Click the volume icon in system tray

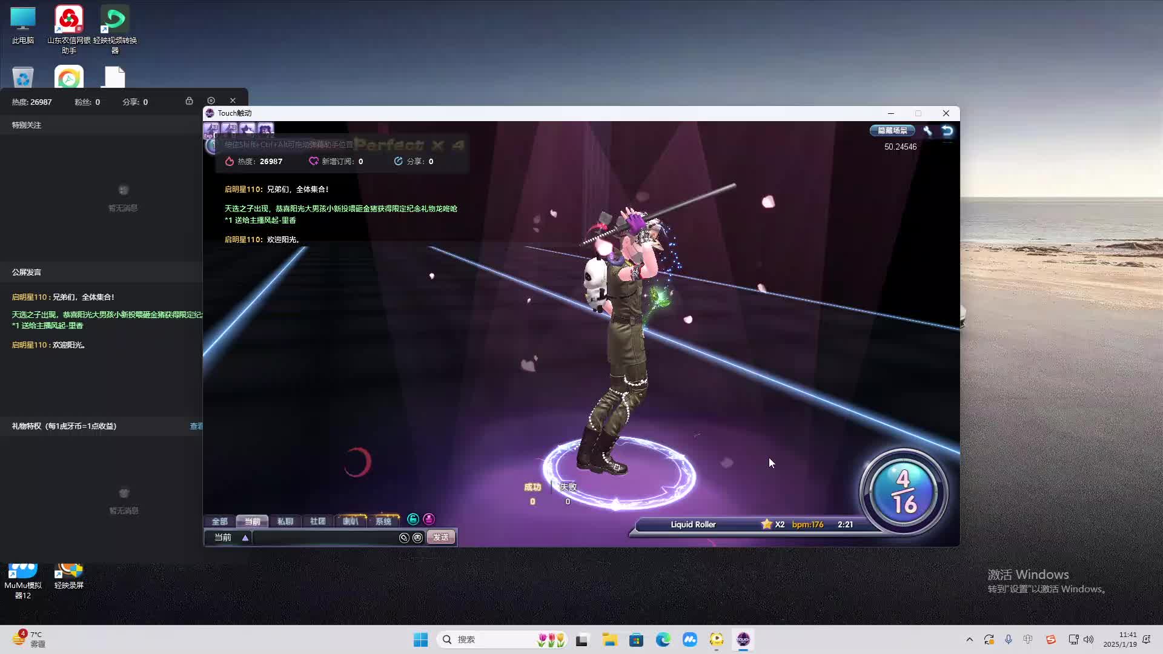pos(1088,639)
